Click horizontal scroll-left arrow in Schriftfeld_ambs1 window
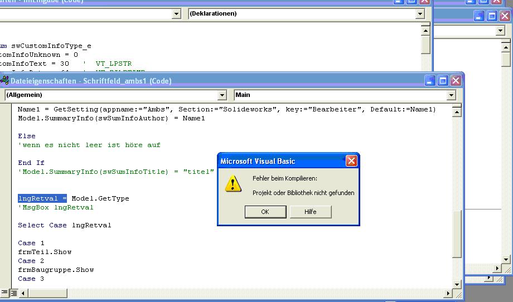This screenshot has width=513, height=302. point(23,293)
